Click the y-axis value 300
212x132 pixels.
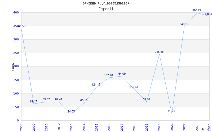point(16,39)
